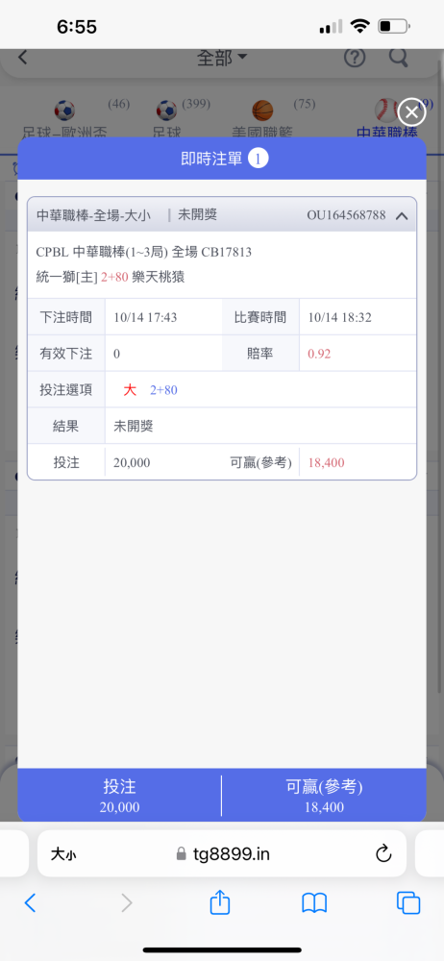Collapse bet OU164568788 with chevron arrow
Image resolution: width=444 pixels, height=961 pixels.
[x=402, y=215]
